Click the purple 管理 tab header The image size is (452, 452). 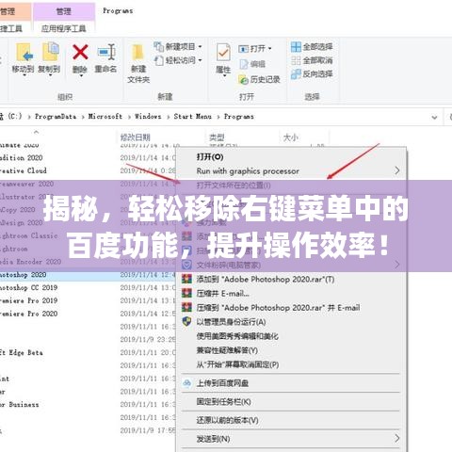pyautogui.click(x=64, y=11)
